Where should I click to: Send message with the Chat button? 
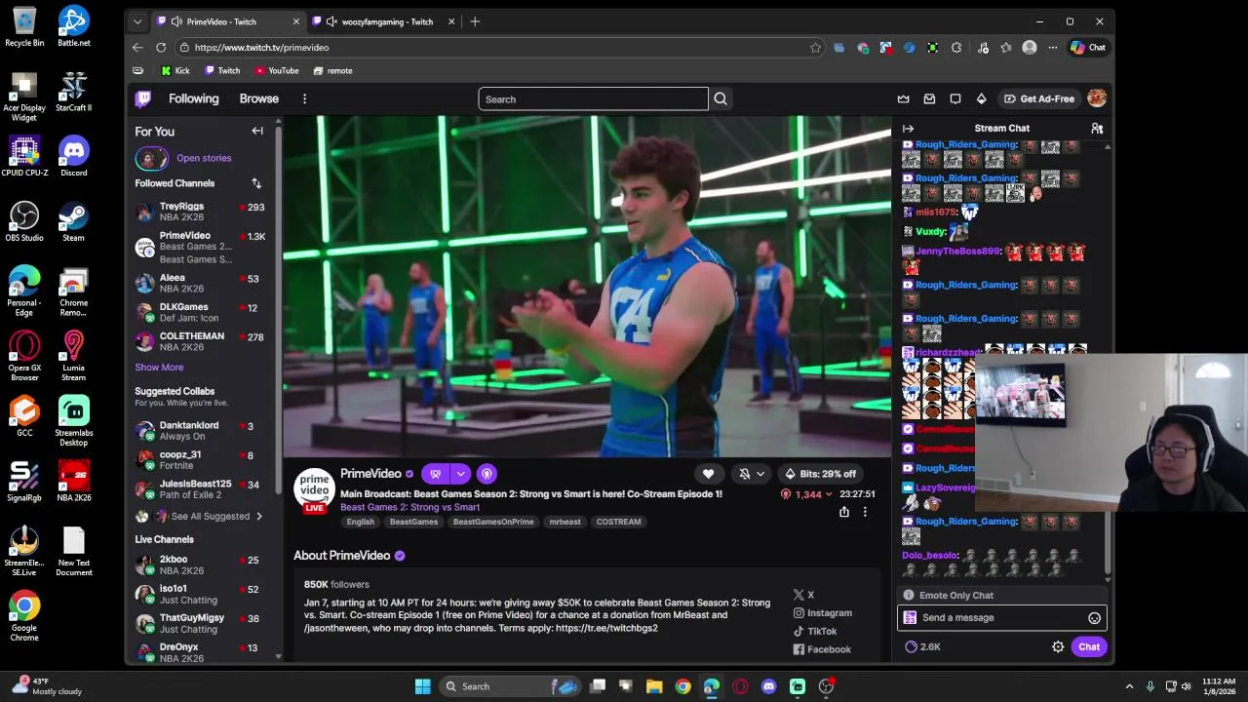(1089, 646)
